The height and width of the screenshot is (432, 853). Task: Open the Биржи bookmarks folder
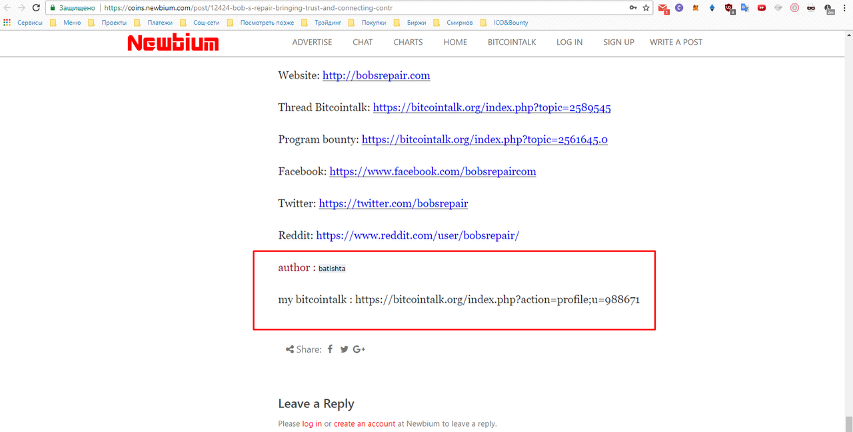(409, 23)
